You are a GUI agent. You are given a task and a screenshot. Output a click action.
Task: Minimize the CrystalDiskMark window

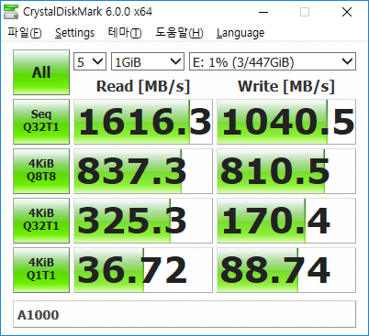pyautogui.click(x=263, y=12)
